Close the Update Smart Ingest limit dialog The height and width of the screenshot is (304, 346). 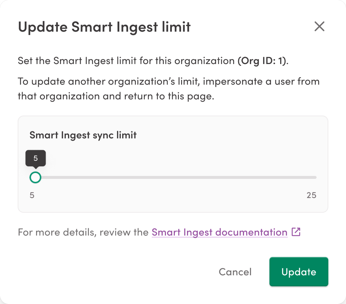[x=319, y=26]
